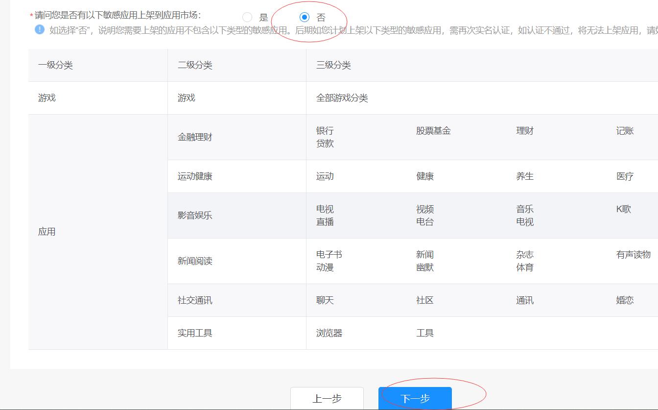Screen dimensions: 658x410
Task: Click the third-level 健康 entry
Action: pyautogui.click(x=425, y=176)
